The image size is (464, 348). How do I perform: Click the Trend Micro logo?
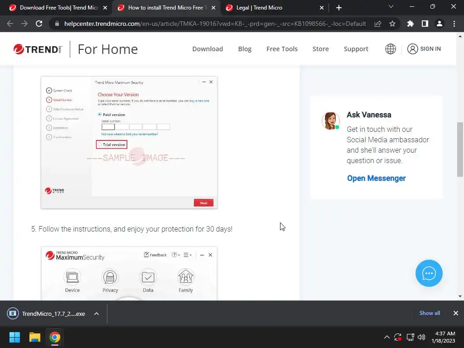(38, 49)
